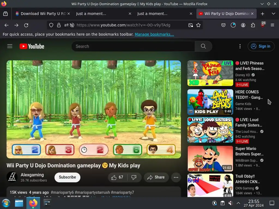Expand hidden system tray icons arrow
This screenshot has height=209, width=279.
coord(238,203)
